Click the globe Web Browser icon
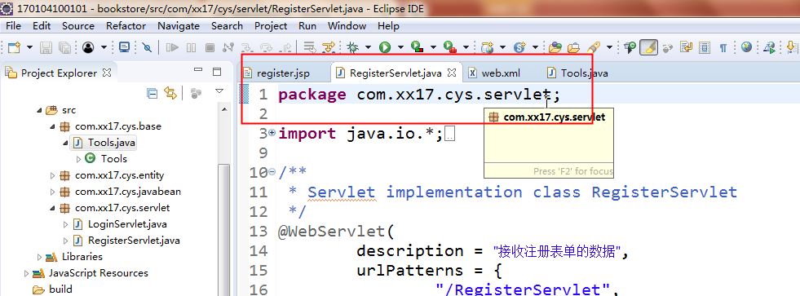The image size is (800, 296). [x=746, y=47]
